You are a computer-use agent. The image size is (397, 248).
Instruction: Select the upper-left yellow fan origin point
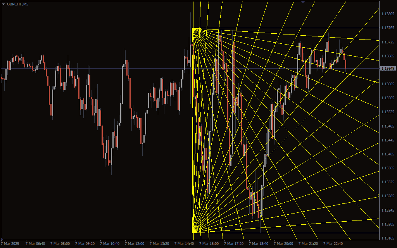(193, 28)
